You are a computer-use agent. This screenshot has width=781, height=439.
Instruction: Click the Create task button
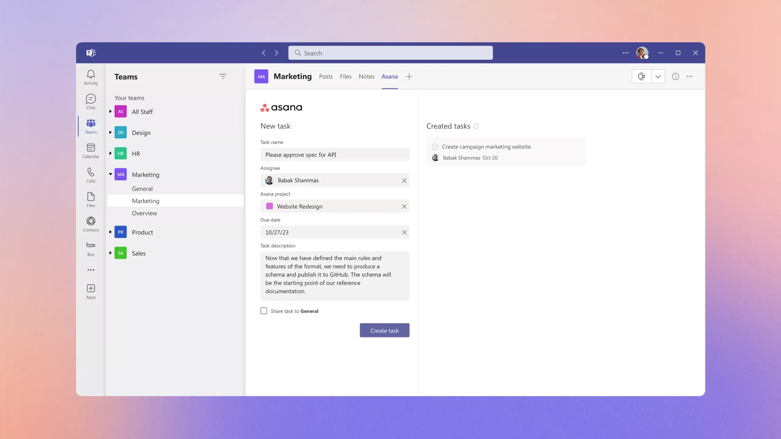(x=385, y=330)
